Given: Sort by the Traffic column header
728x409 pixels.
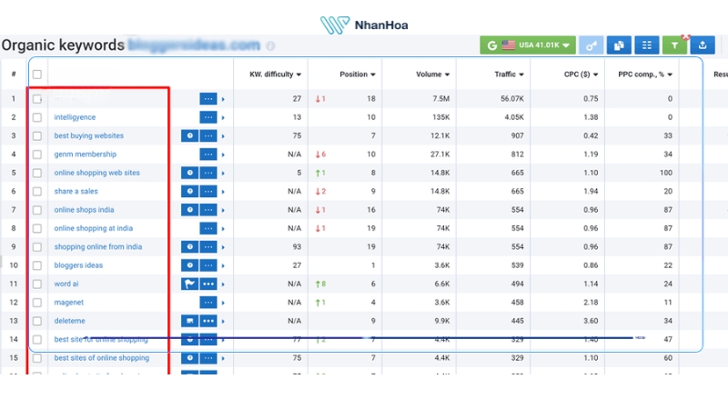Looking at the screenshot, I should (x=510, y=75).
